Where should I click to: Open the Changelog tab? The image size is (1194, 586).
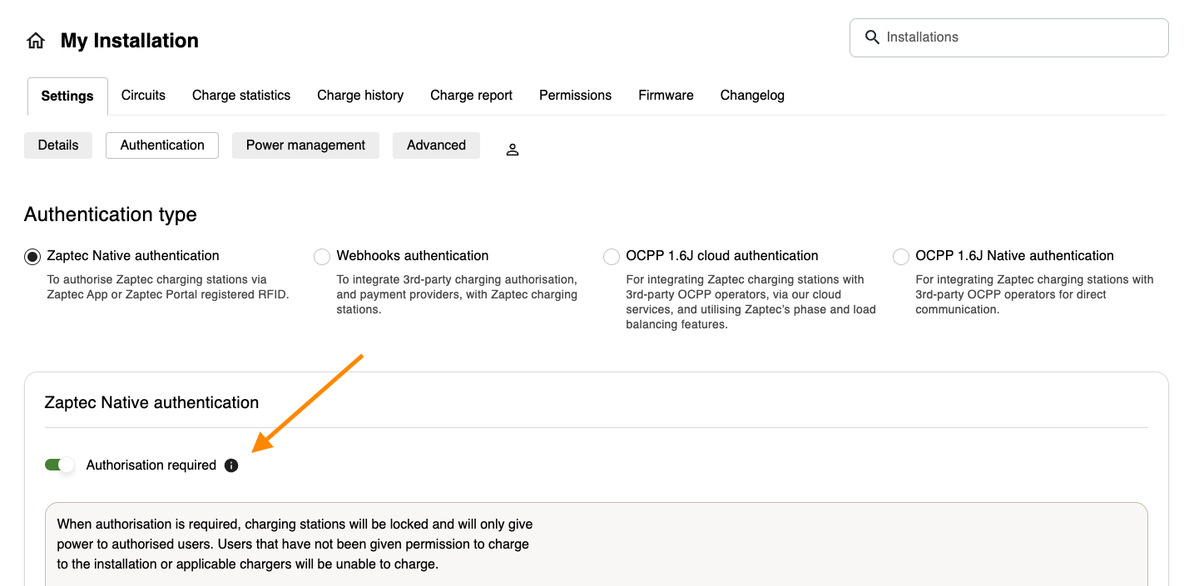click(751, 95)
